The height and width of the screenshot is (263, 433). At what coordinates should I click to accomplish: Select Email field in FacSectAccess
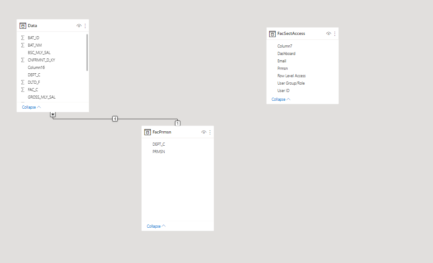(282, 61)
